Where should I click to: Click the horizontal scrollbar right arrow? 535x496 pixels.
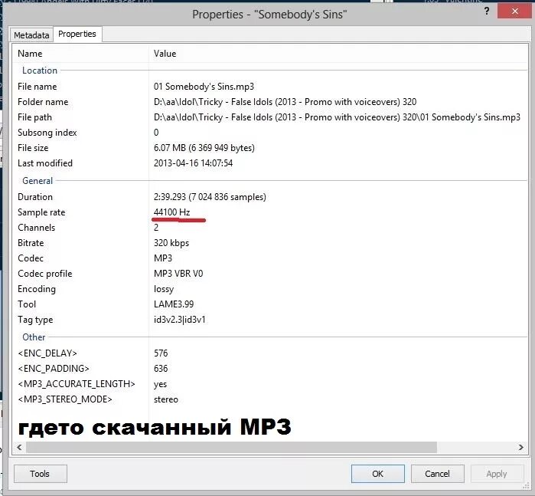520,447
